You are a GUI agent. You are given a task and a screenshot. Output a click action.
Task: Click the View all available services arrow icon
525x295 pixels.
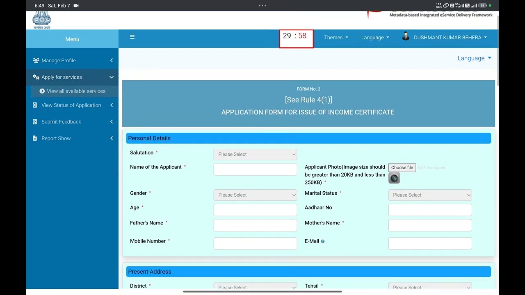coord(42,91)
